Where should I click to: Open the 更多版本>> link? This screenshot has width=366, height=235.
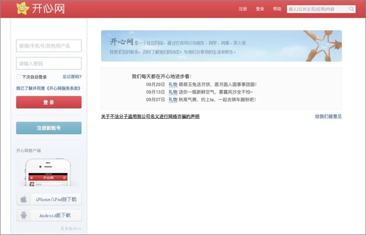(x=71, y=229)
